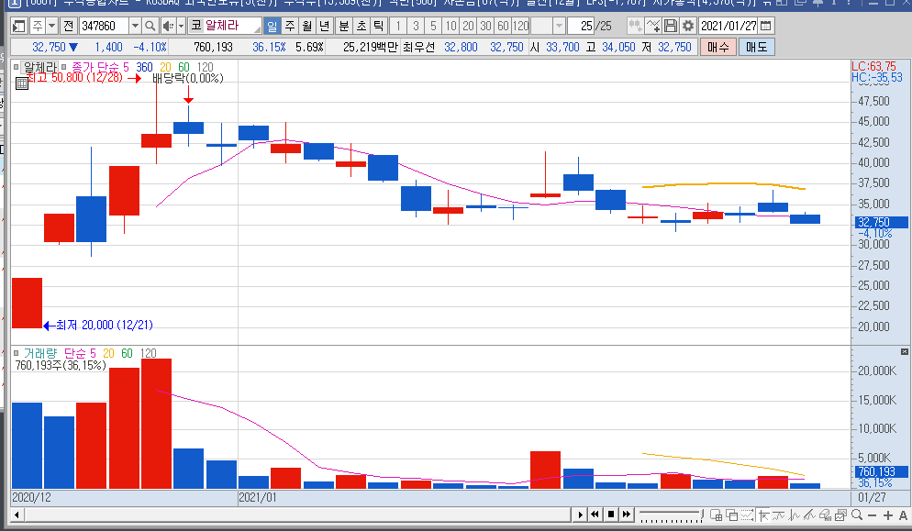
Task: Click the candle count field showing 25
Action: point(581,26)
